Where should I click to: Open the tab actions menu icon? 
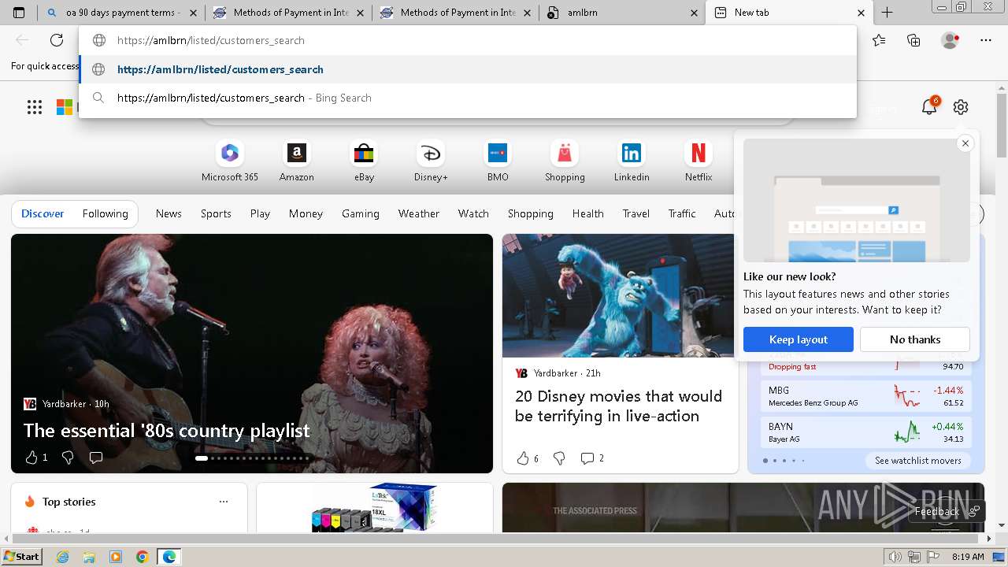19,13
